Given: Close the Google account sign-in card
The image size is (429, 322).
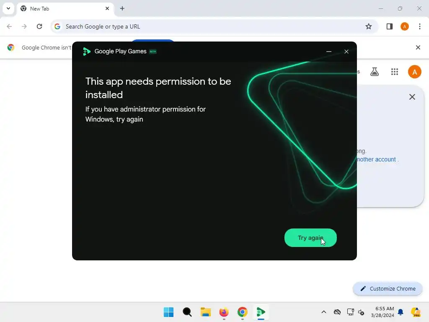Looking at the screenshot, I should point(412,97).
